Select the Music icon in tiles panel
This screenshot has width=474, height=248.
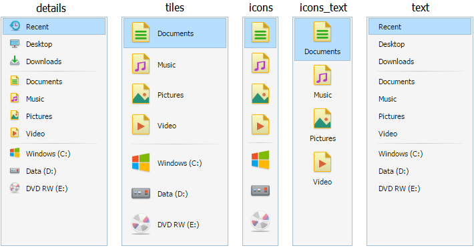click(141, 64)
